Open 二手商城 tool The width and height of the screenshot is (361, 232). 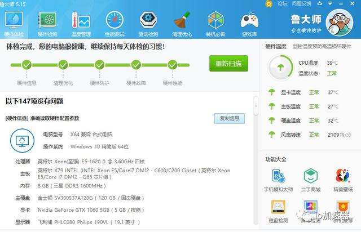tap(311, 180)
